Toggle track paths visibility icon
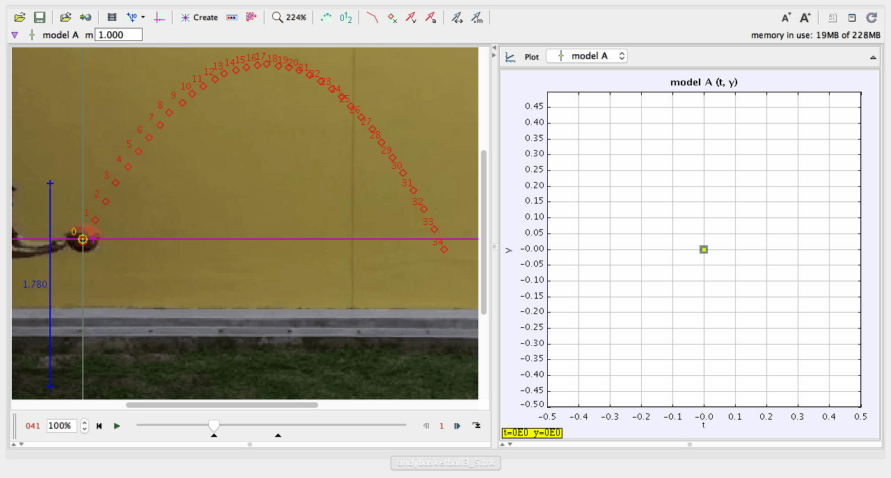The width and height of the screenshot is (891, 478). (372, 17)
